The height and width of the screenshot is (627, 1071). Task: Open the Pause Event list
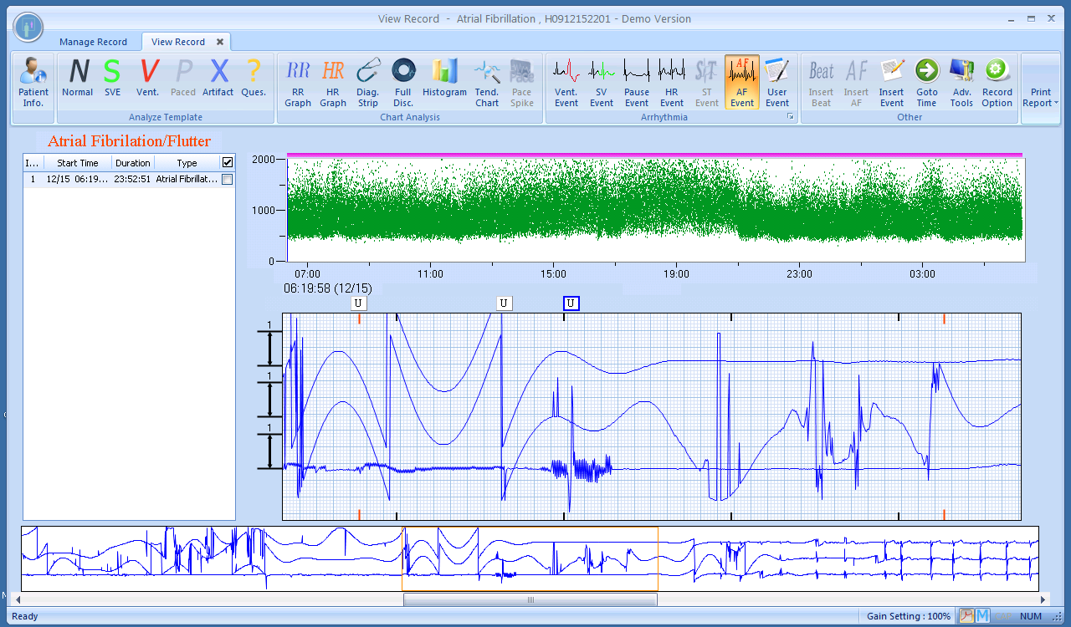[637, 82]
